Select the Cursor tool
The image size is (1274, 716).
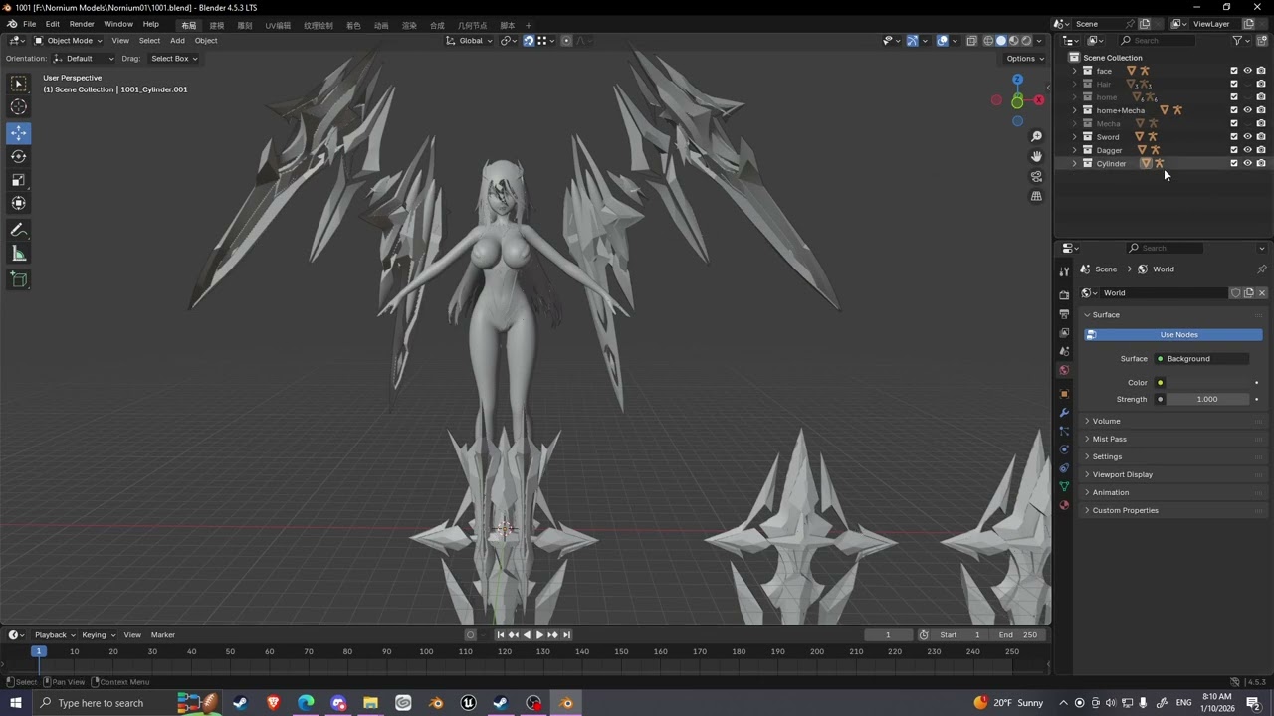coord(19,106)
